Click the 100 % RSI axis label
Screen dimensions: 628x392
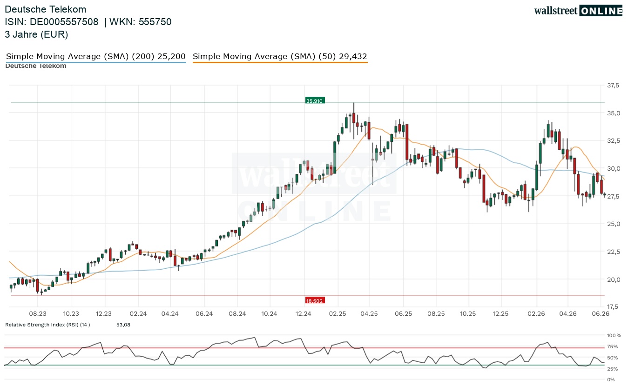point(613,335)
